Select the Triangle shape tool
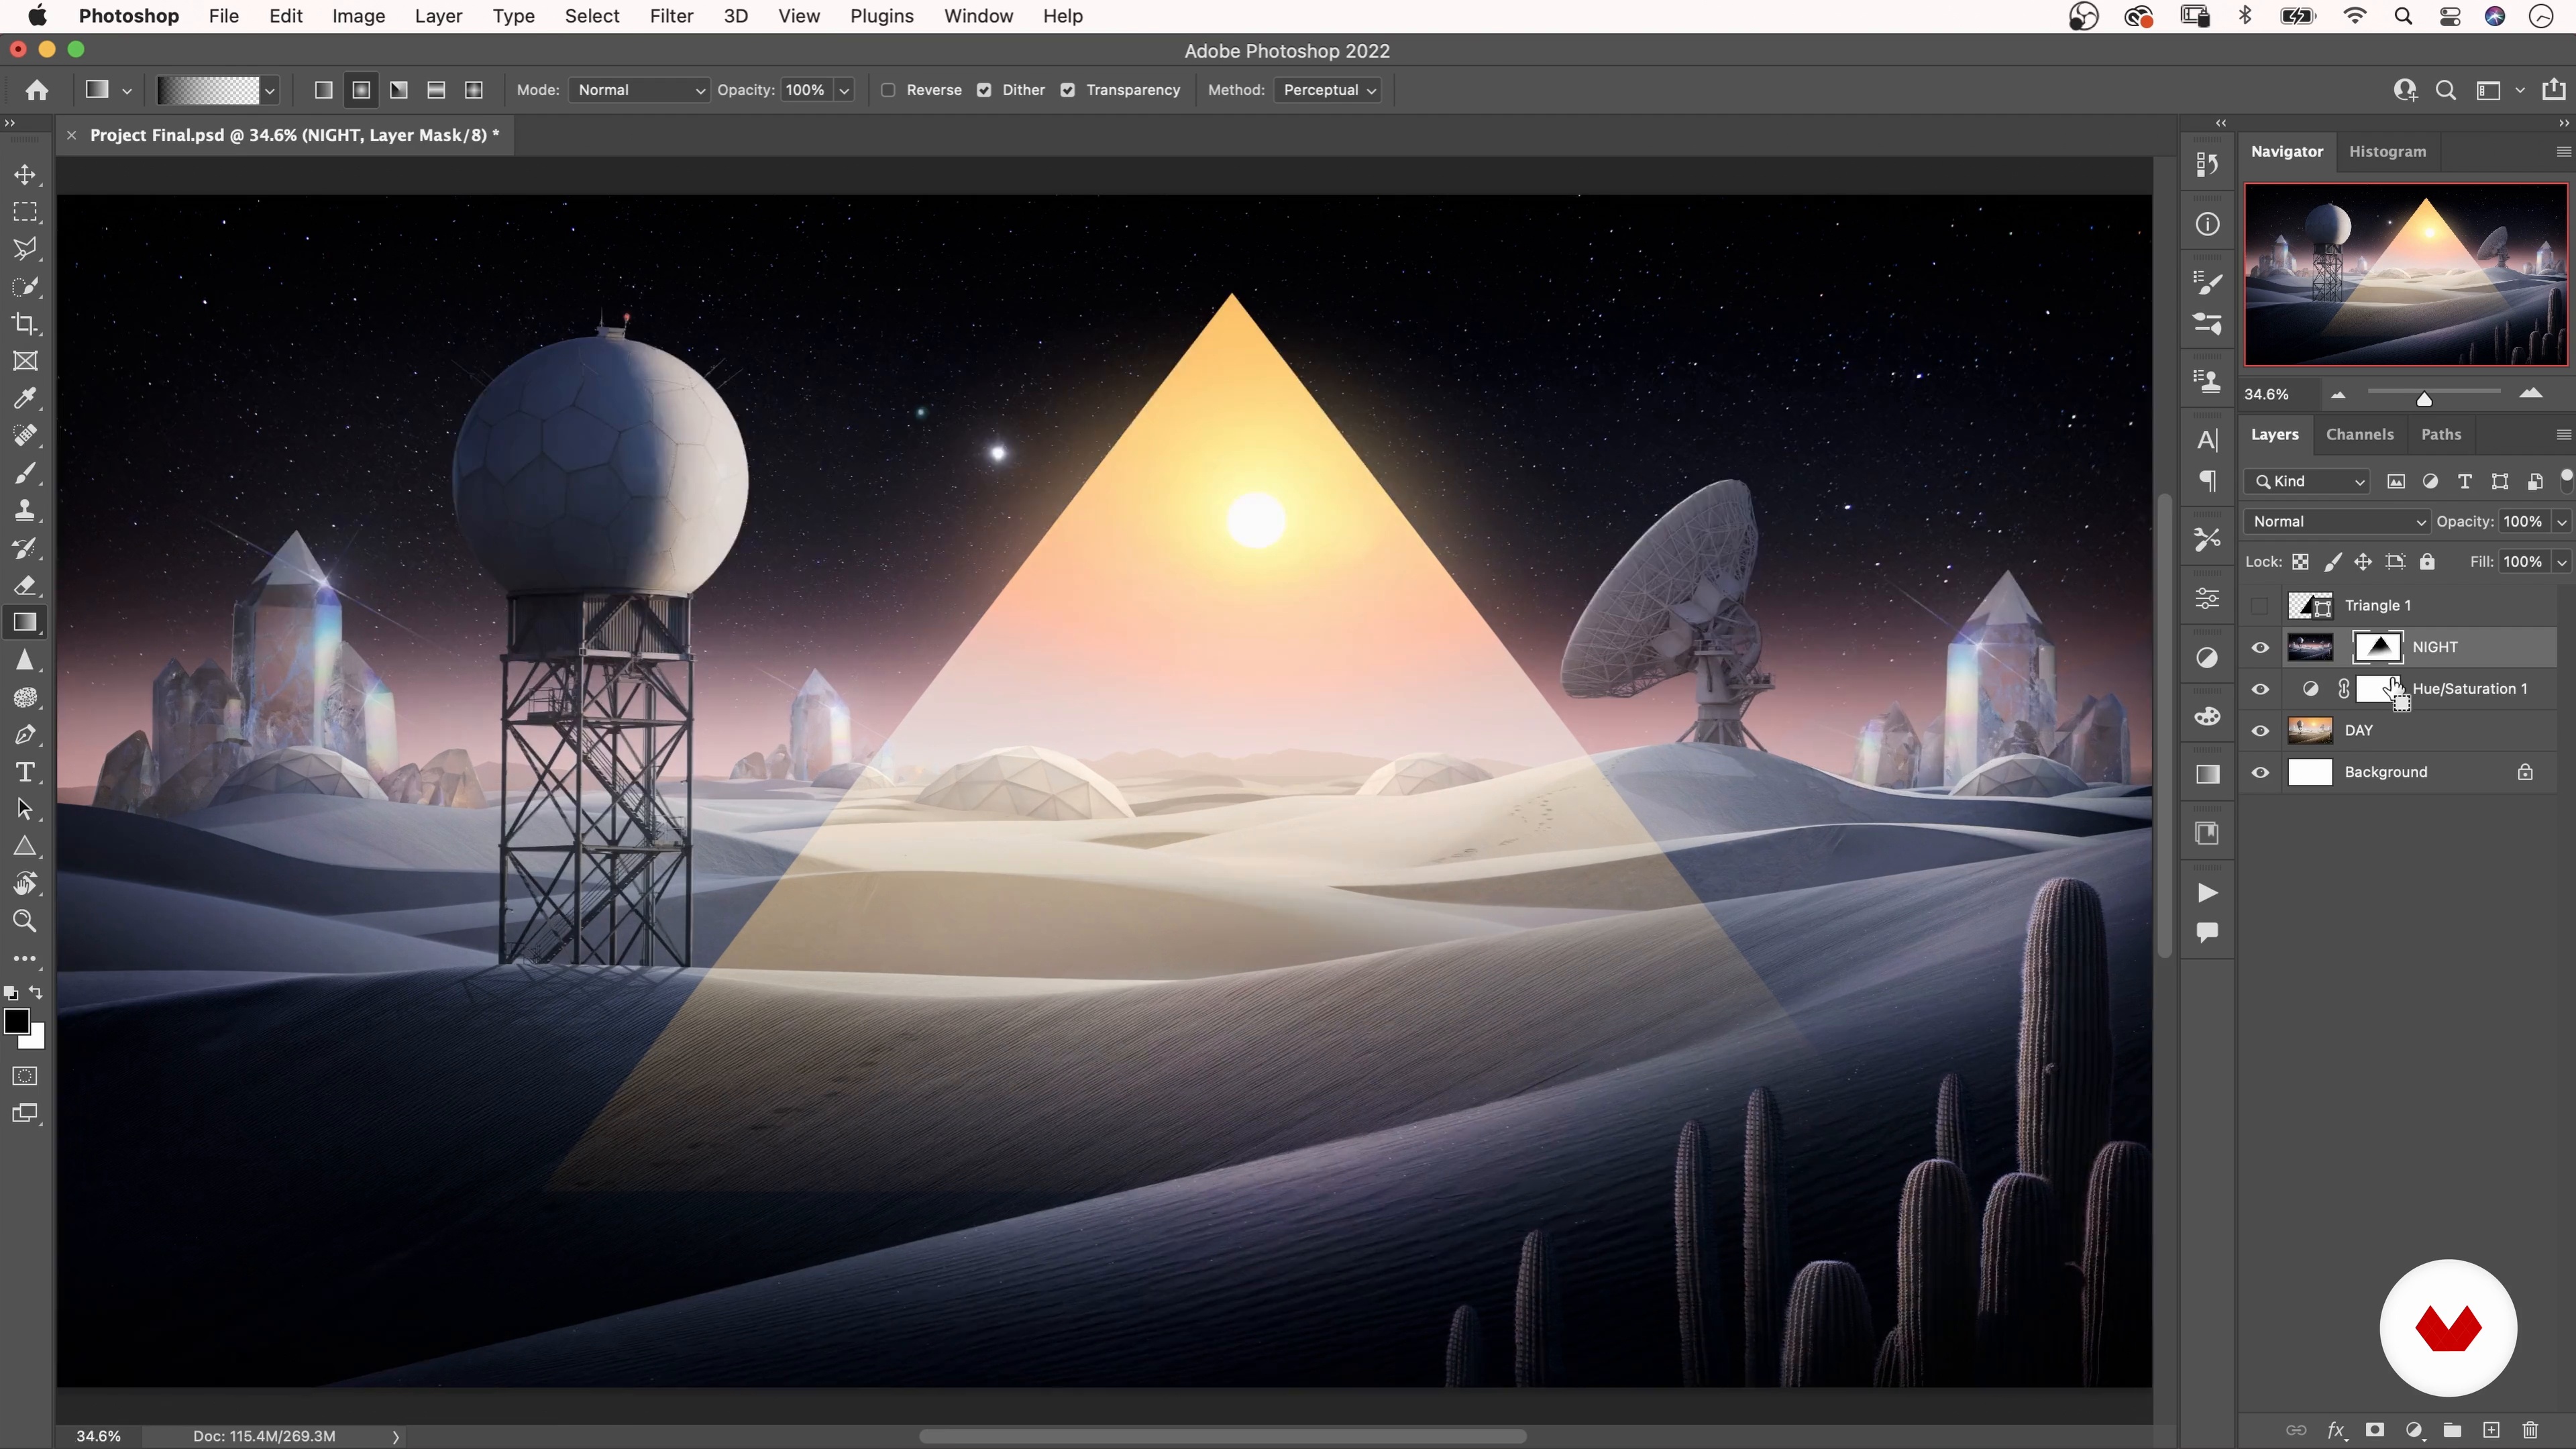 tap(25, 847)
